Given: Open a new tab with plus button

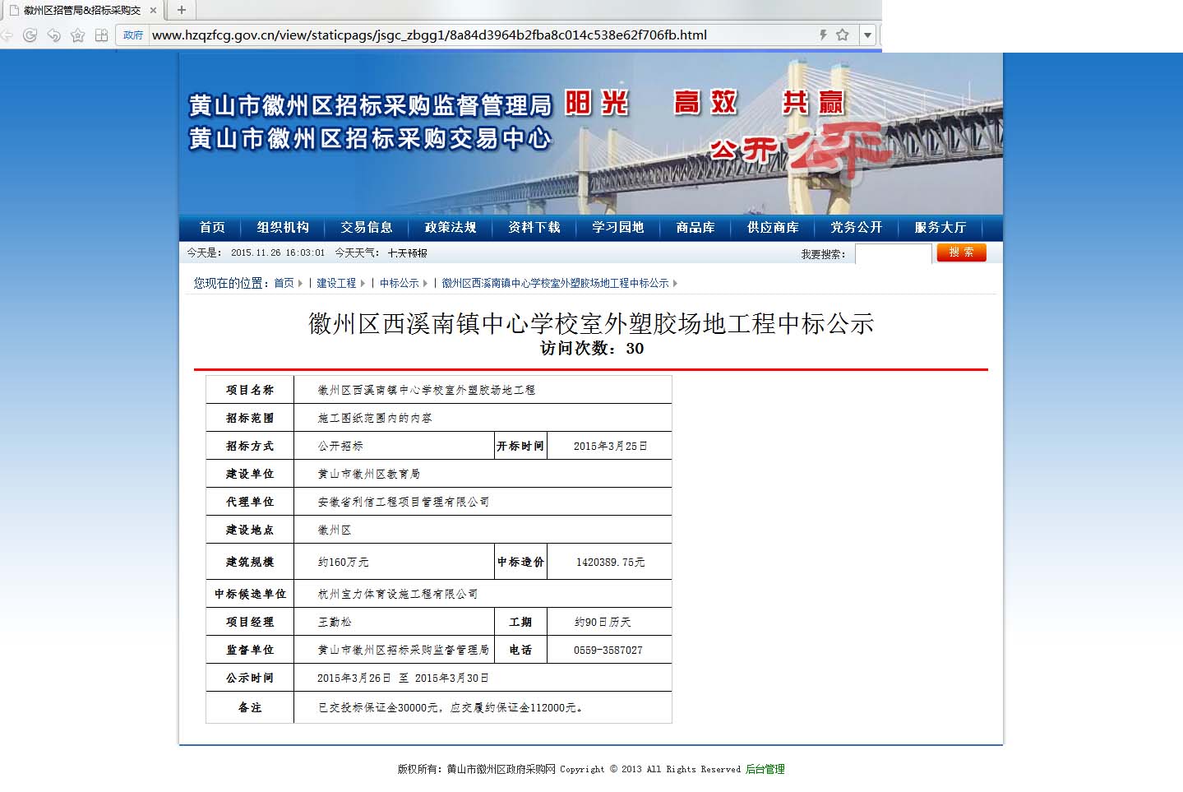Looking at the screenshot, I should pyautogui.click(x=182, y=10).
